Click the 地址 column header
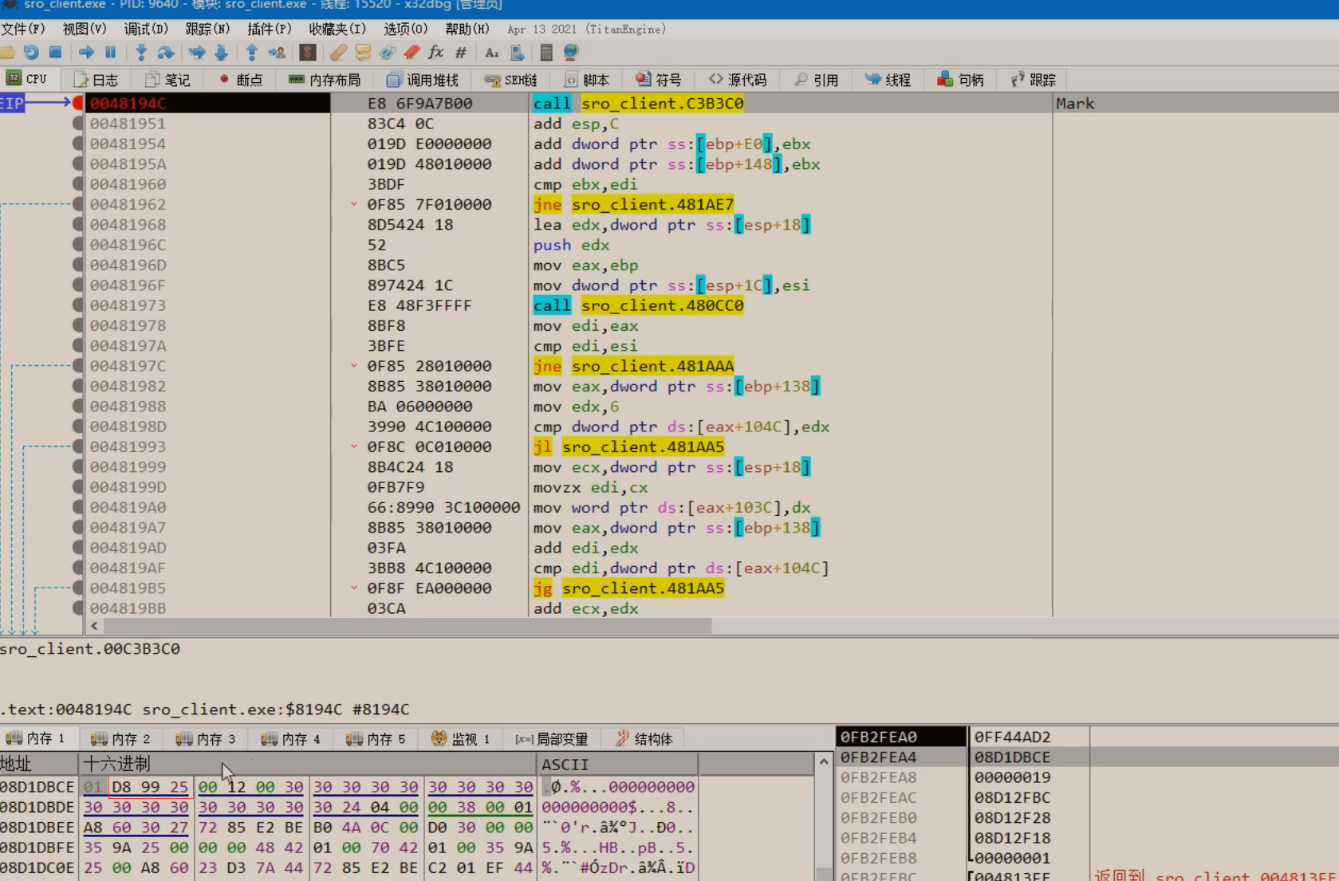The height and width of the screenshot is (881, 1339). click(39, 764)
